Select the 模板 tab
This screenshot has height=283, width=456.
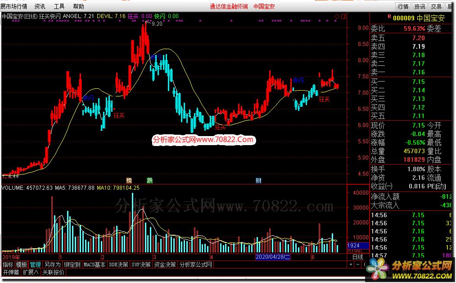click(x=22, y=265)
